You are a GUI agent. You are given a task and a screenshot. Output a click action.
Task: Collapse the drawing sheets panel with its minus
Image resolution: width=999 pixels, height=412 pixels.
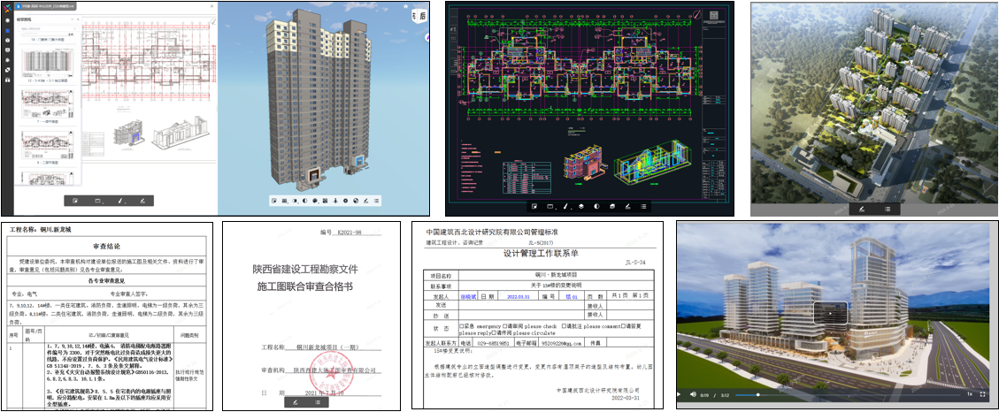[x=72, y=19]
